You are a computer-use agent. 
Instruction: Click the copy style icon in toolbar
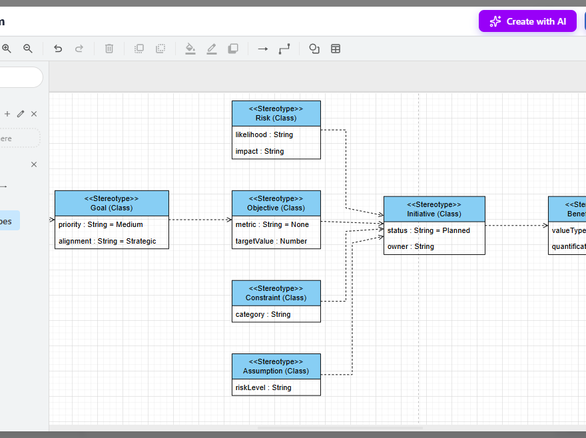(x=139, y=49)
